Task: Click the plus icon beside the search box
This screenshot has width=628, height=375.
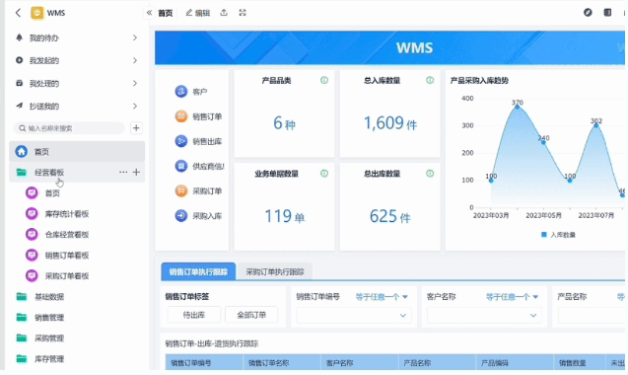Action: pyautogui.click(x=136, y=128)
